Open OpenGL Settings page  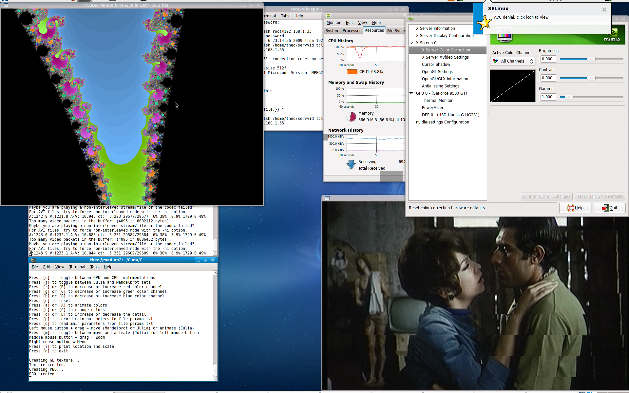pos(437,72)
